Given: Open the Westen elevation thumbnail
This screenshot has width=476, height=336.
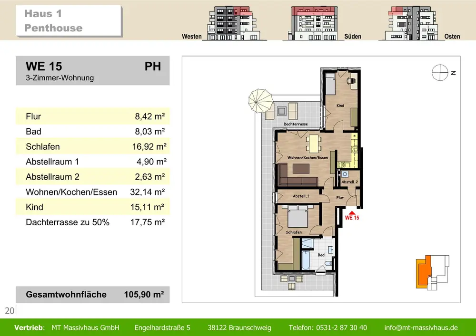Looking at the screenshot, I should 232,24.
